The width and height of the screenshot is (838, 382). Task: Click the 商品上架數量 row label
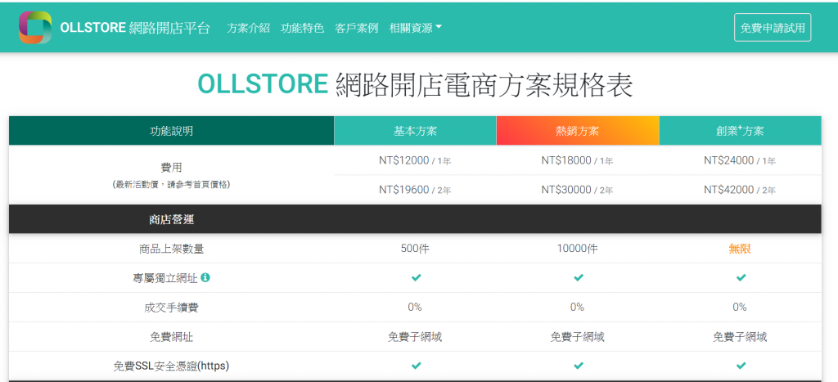click(x=172, y=249)
